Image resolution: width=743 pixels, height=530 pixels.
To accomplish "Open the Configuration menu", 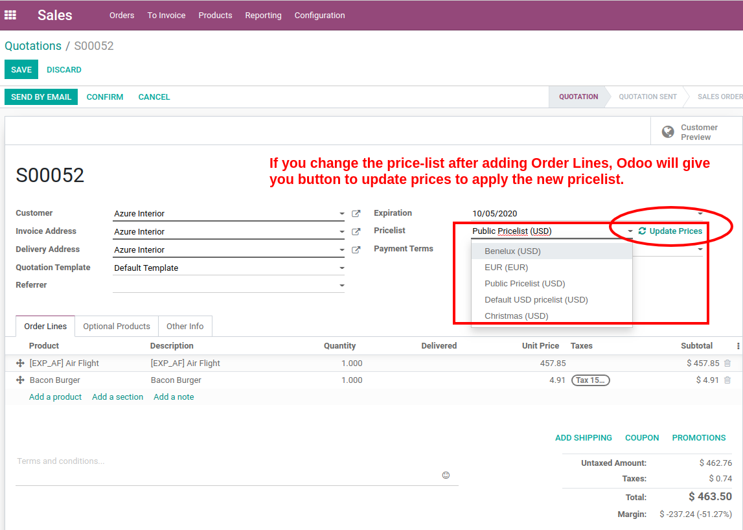I will click(x=319, y=15).
